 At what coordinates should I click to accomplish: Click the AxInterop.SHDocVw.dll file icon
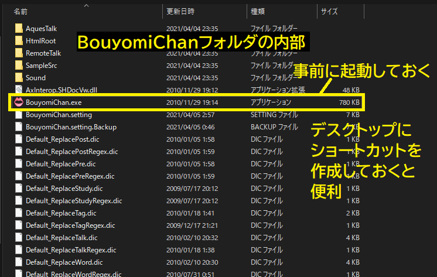[19, 90]
